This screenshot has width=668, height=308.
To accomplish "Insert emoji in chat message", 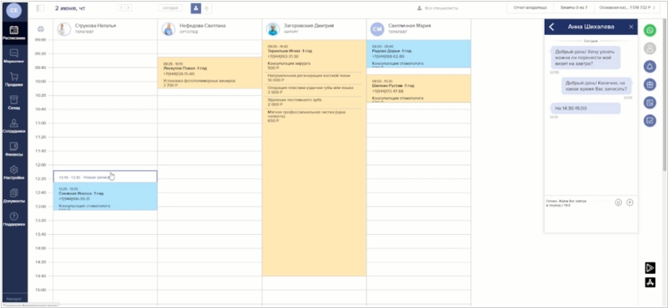I will (619, 202).
